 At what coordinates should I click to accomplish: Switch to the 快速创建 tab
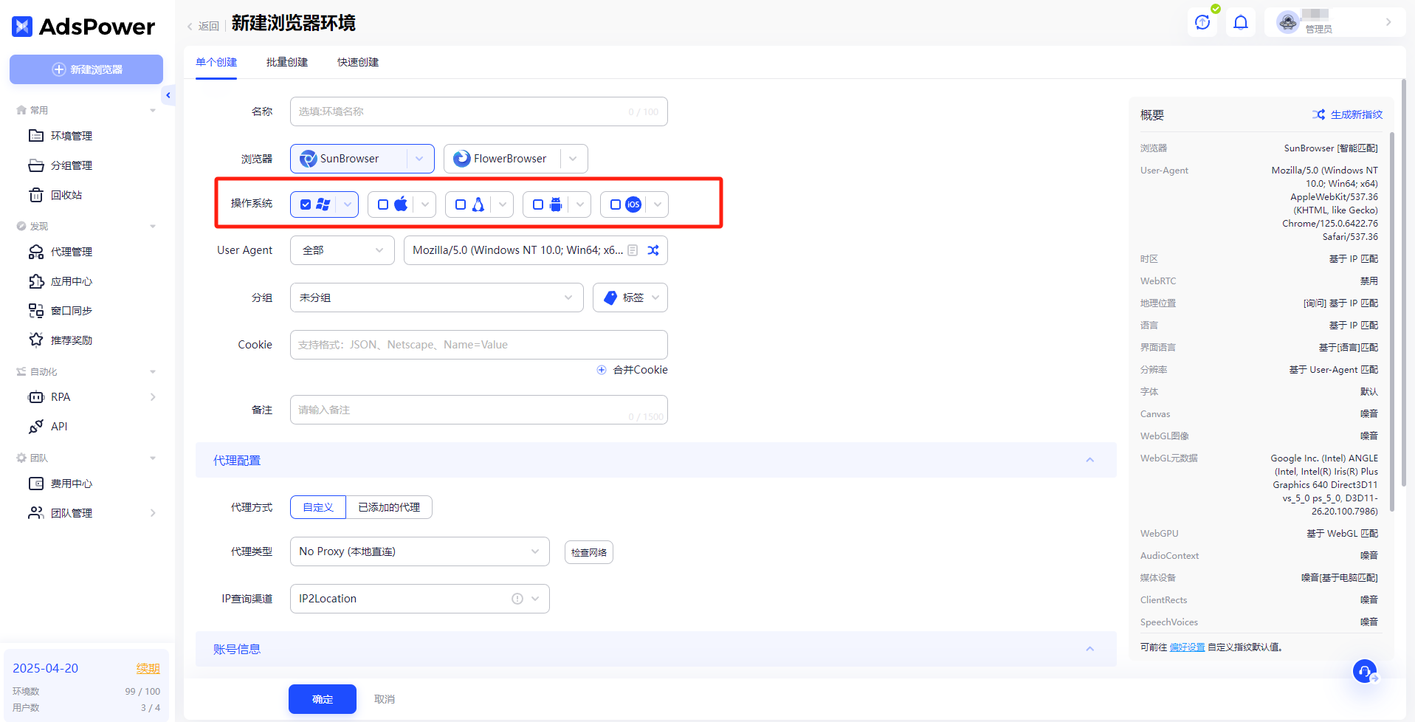[x=358, y=62]
